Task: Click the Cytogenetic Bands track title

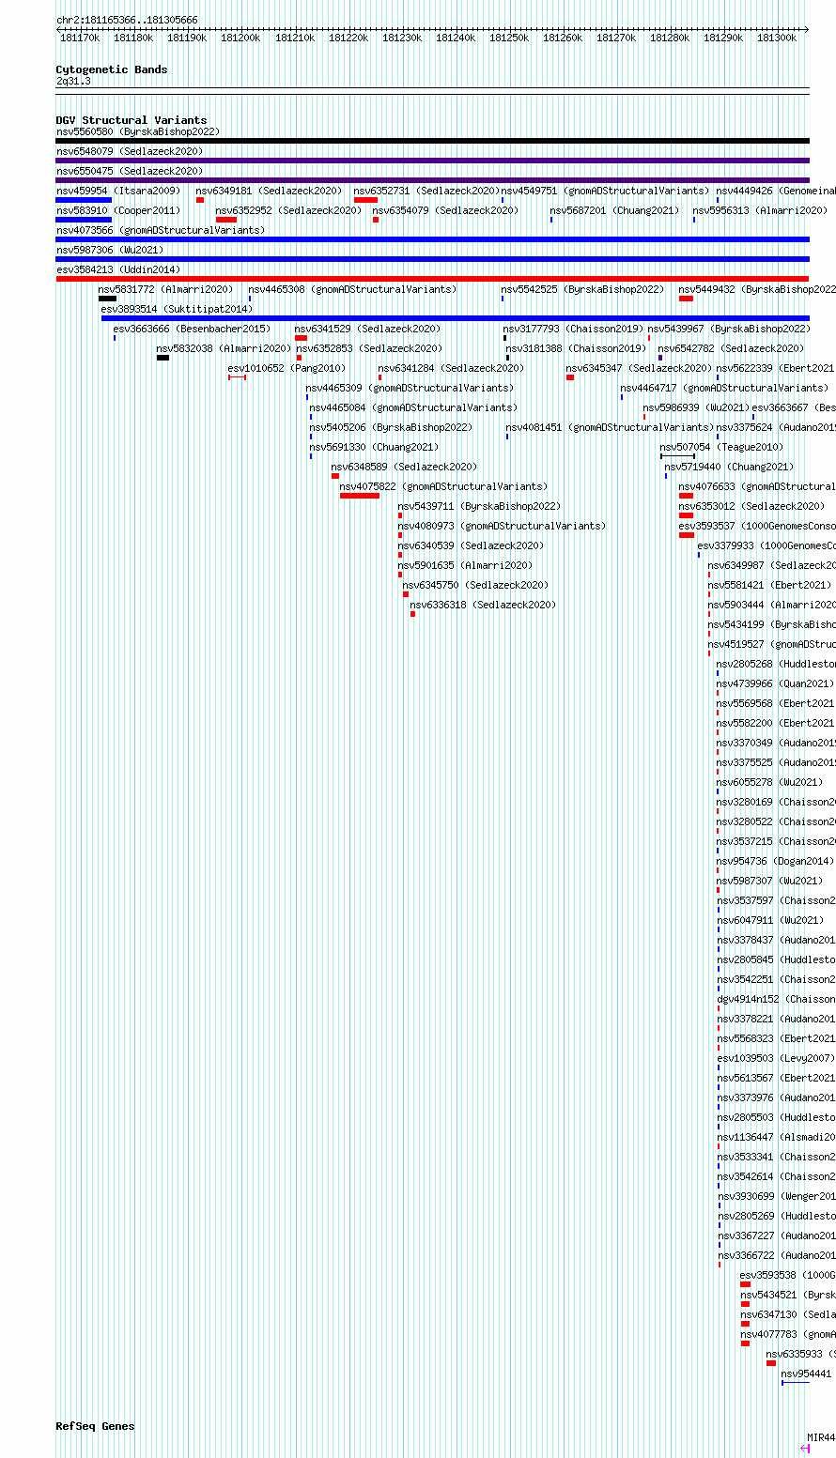Action: click(112, 69)
